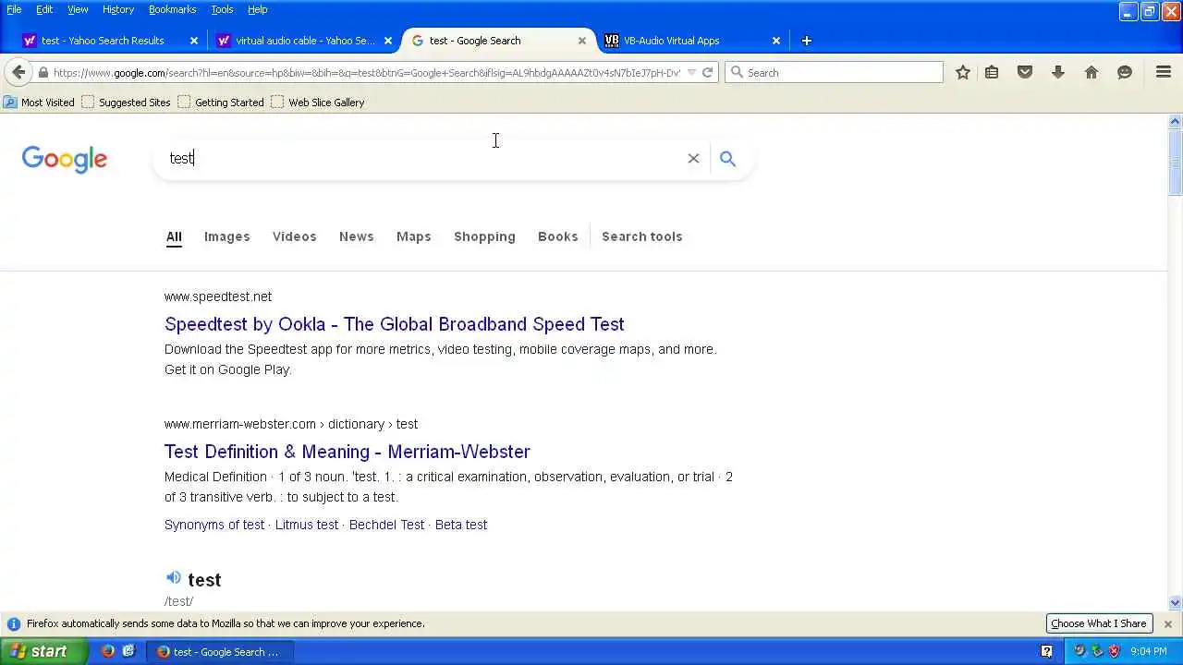Click the help question mark tray icon
Image resolution: width=1183 pixels, height=665 pixels.
coord(1046,651)
